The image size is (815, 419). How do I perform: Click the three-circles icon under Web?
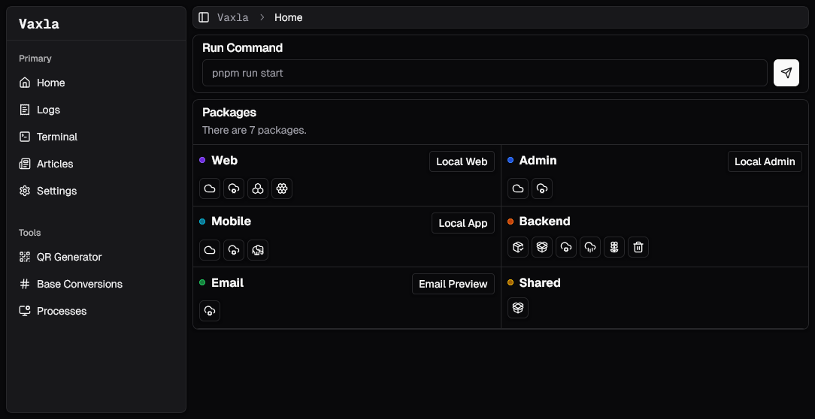point(258,188)
